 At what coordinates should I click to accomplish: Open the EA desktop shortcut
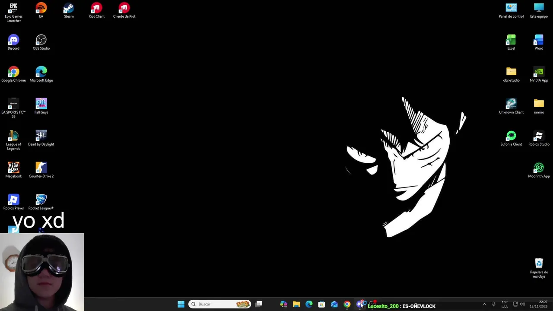41,11
